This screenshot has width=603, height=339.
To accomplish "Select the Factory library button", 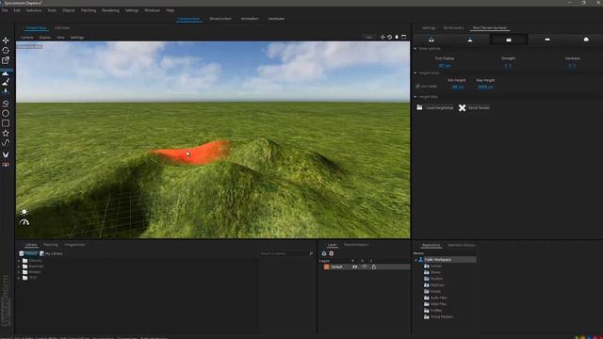I will 28,253.
